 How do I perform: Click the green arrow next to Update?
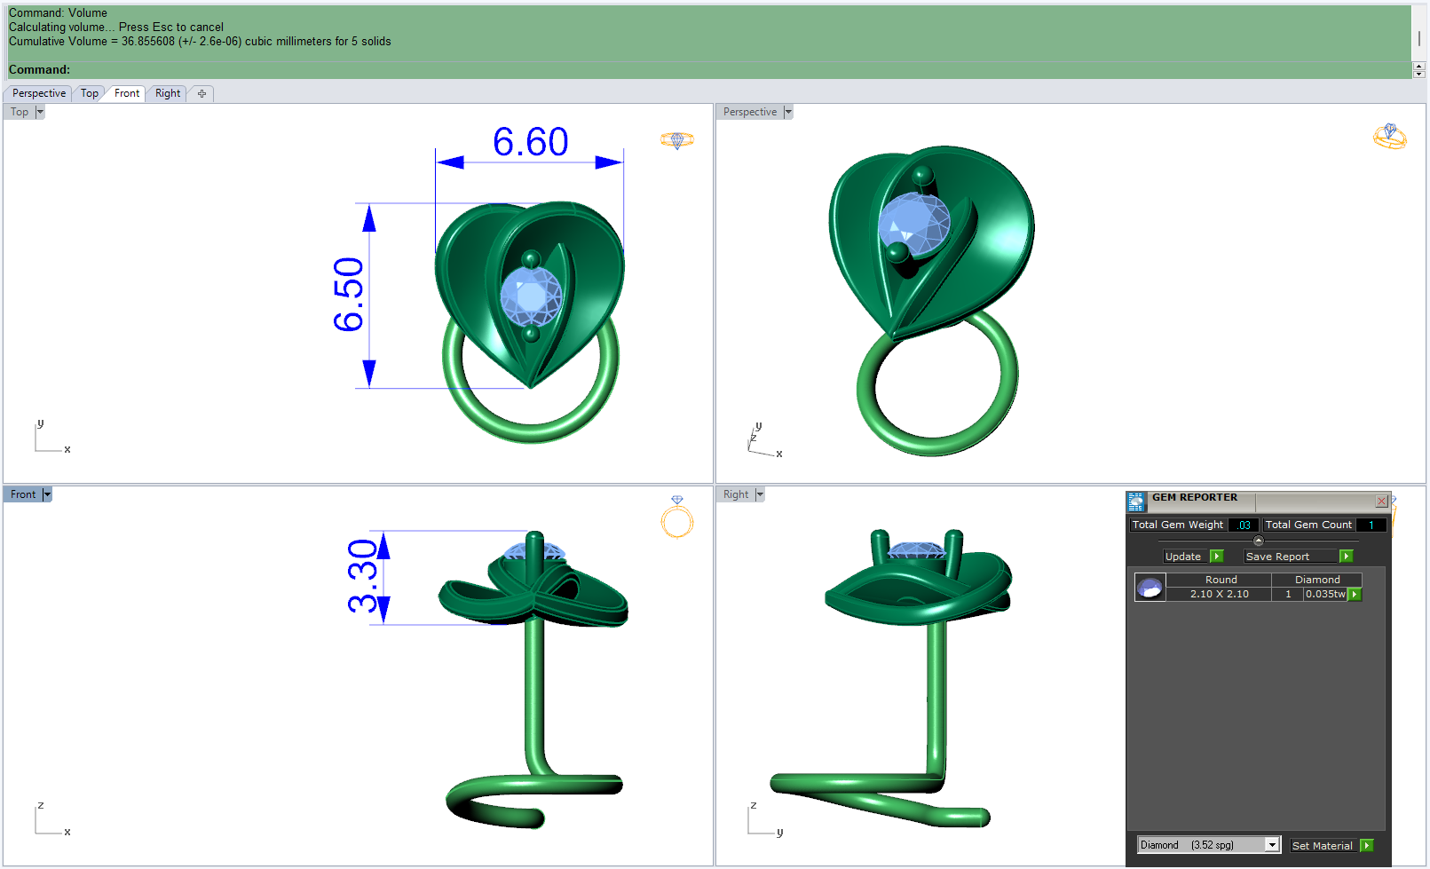1217,557
